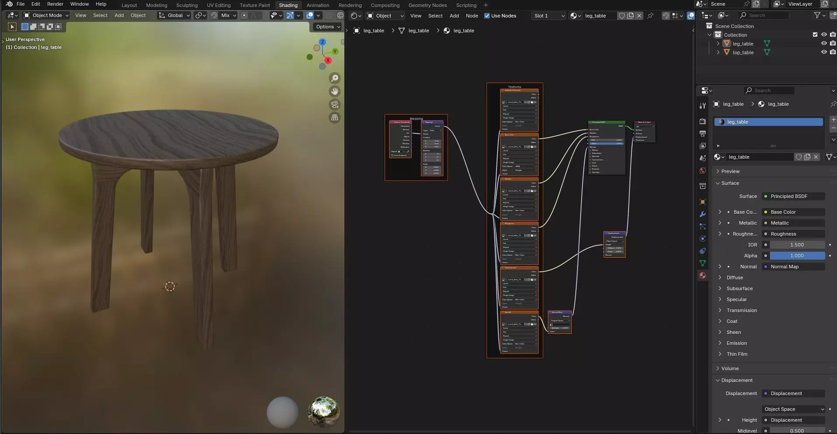
Task: Click new collection icon in Outliner
Action: [x=833, y=15]
